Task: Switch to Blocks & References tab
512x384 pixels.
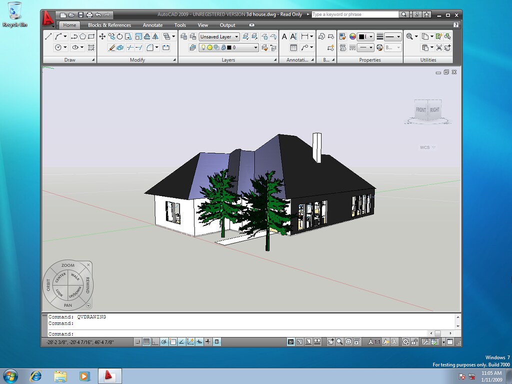Action: tap(109, 25)
